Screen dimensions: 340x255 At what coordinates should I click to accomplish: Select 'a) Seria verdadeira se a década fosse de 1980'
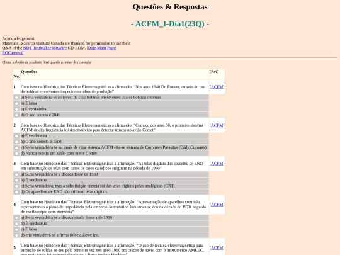coord(16,174)
